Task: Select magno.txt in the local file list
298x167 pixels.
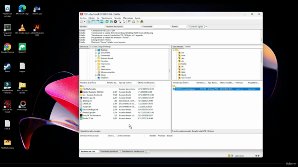Action: point(87,107)
